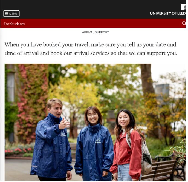Screen dimensions: 188x182
Task: Click the hero photo of students
Action: tap(95, 122)
